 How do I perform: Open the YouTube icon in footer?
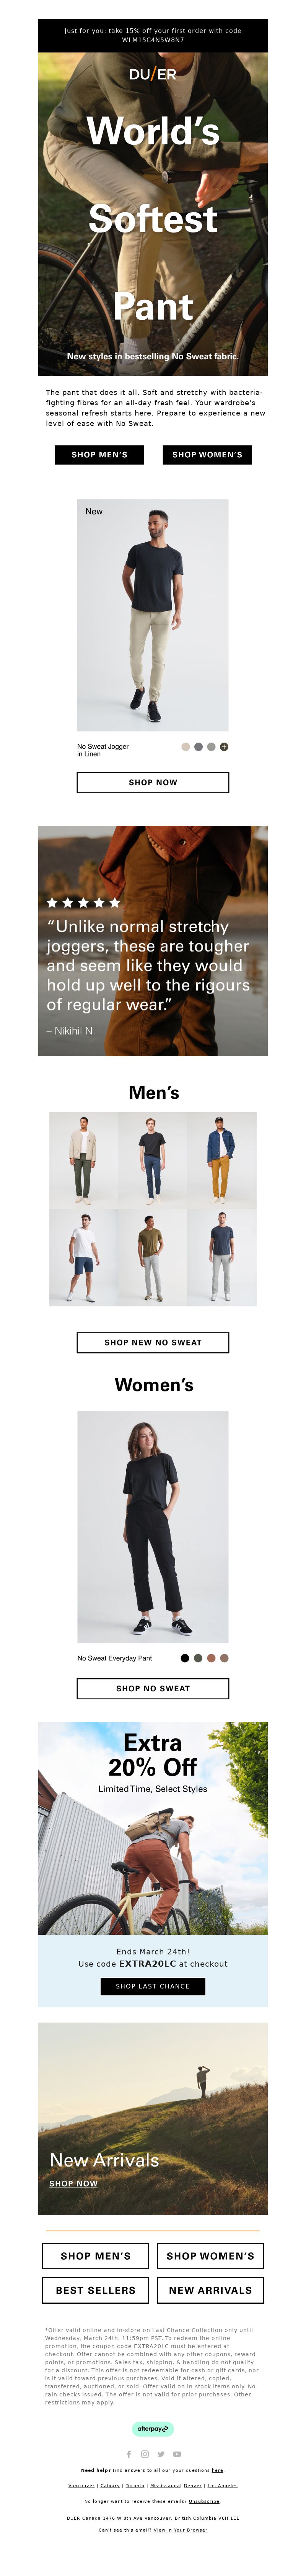(177, 2454)
